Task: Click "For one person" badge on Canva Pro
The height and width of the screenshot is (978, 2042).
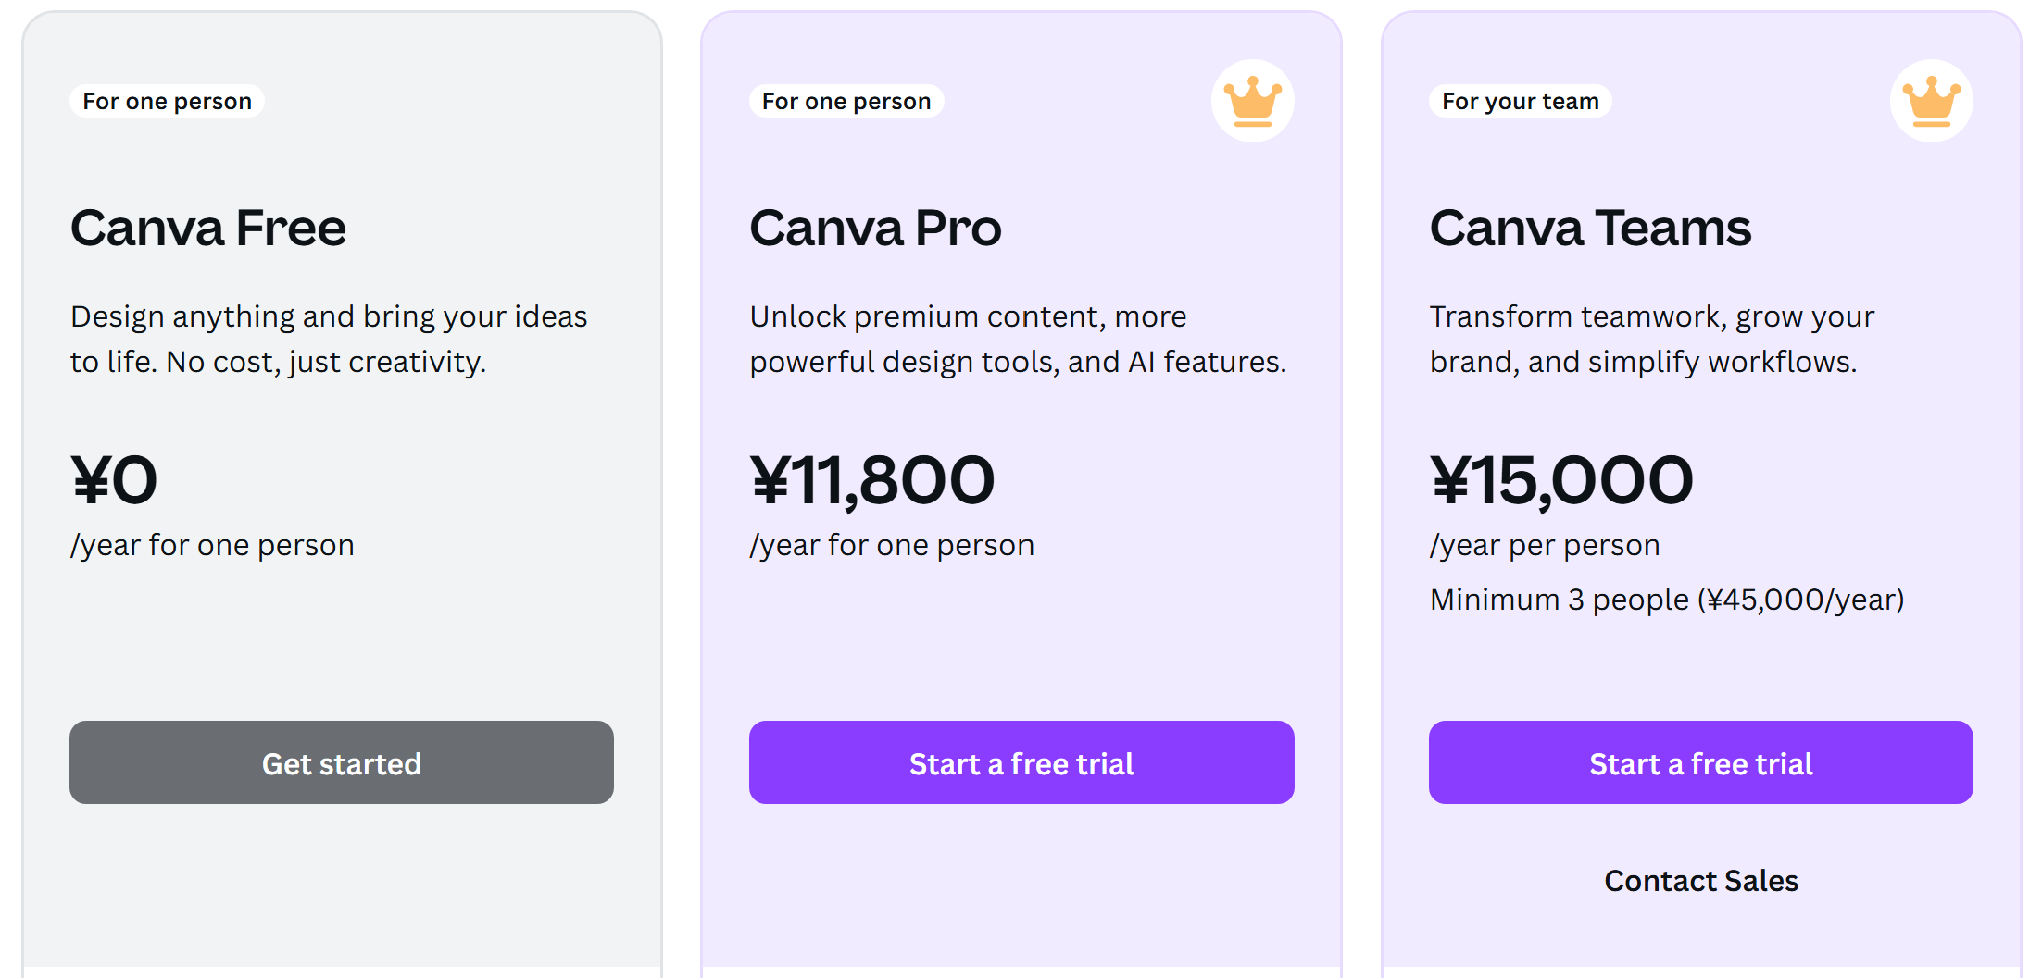Action: point(846,101)
